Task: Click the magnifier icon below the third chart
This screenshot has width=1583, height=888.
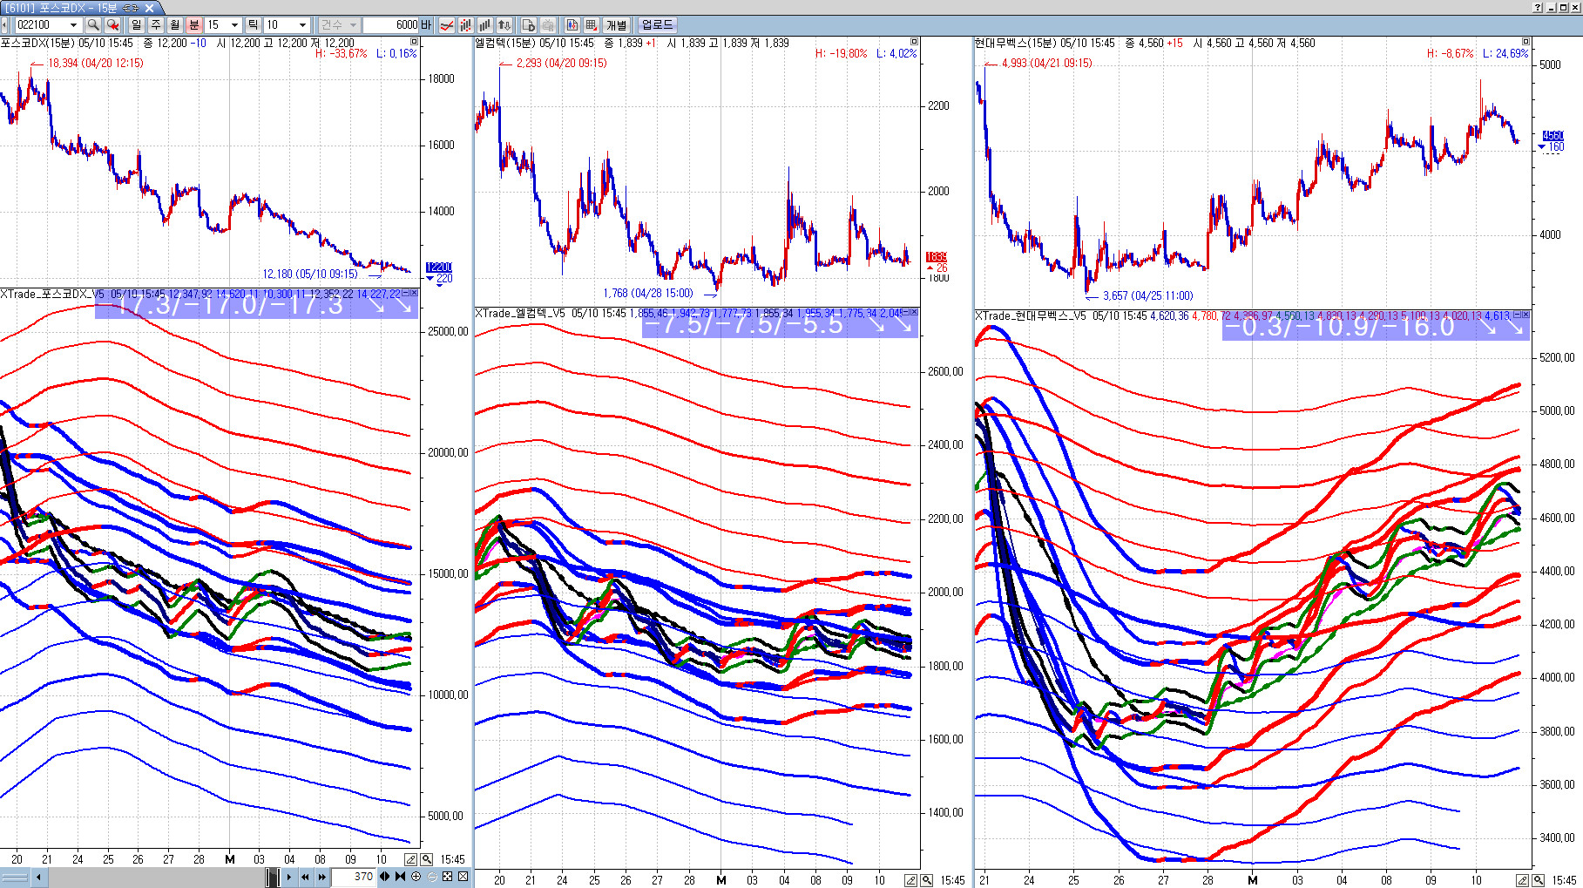Action: [x=1539, y=880]
